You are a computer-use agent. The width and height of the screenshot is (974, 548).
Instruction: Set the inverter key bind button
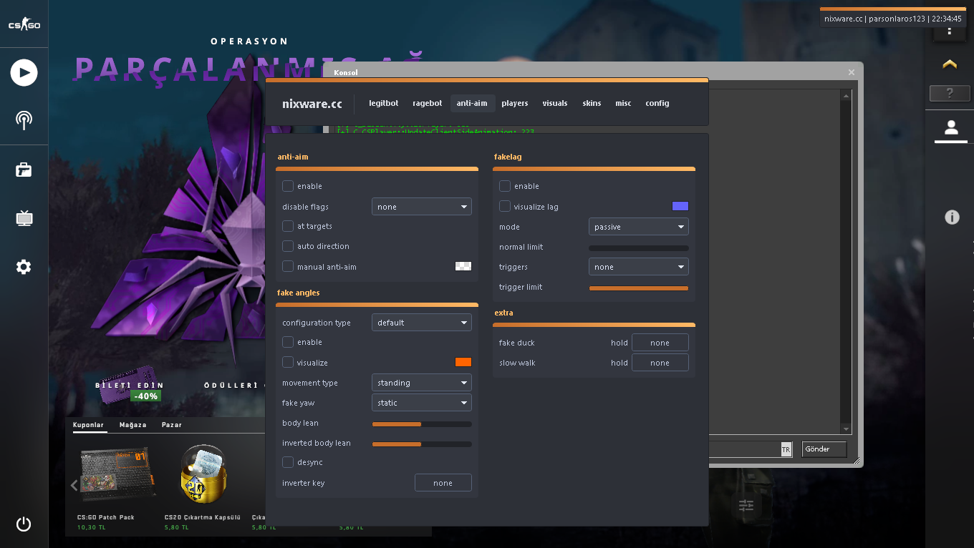tap(443, 483)
